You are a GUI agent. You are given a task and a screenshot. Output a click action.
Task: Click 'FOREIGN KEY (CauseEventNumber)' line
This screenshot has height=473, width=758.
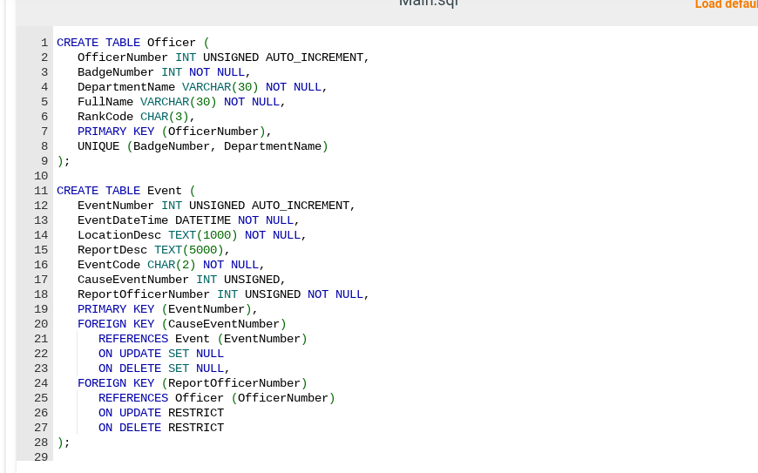coord(182,324)
